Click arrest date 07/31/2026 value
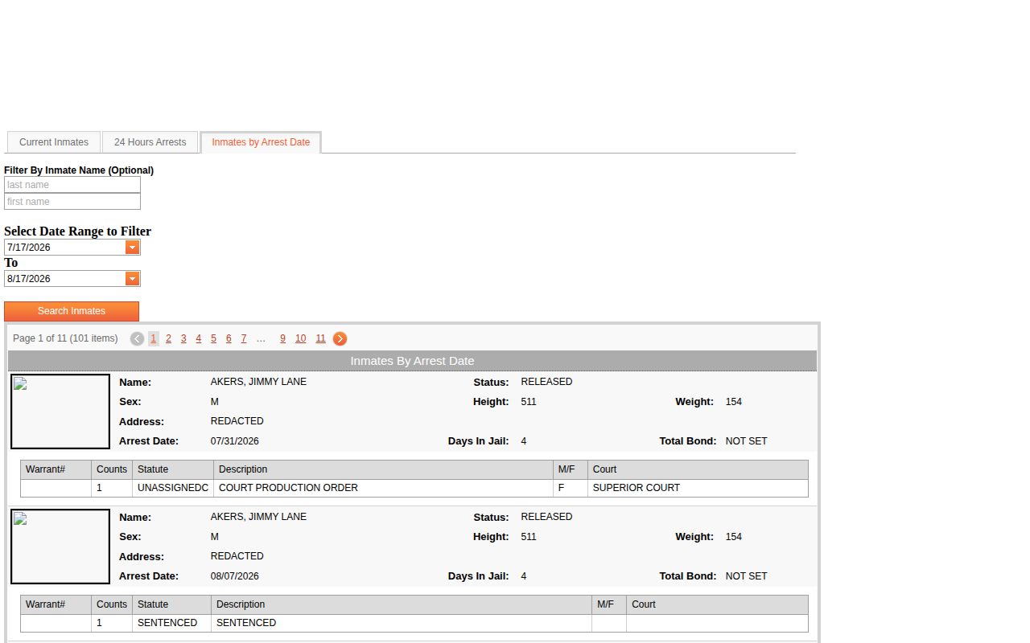Viewport: 1030px width, 643px height. point(235,441)
